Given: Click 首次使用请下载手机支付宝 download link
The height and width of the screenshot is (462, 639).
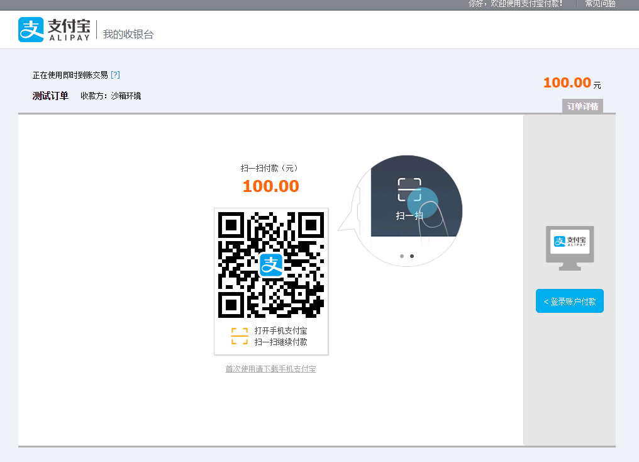Looking at the screenshot, I should coord(270,369).
